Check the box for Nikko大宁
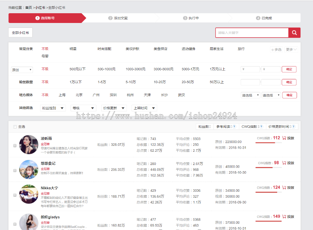Screen dimensions: 313x230 click(15, 195)
